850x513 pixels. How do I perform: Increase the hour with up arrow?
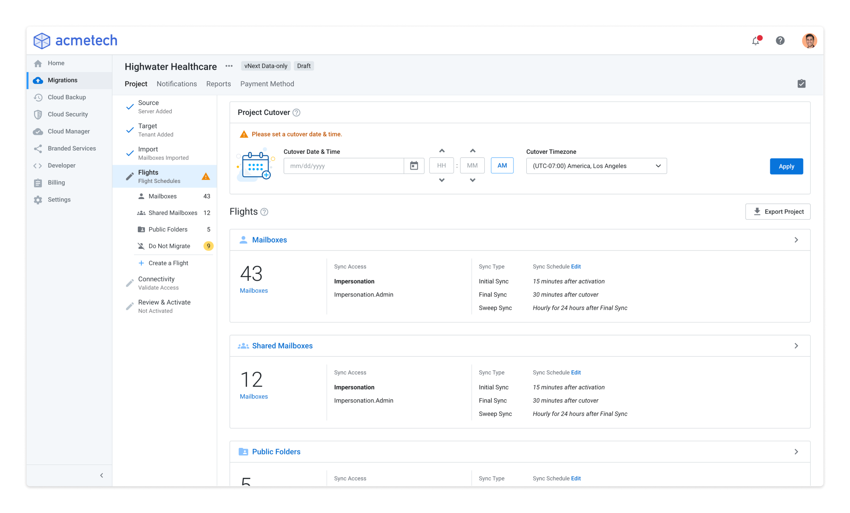click(x=442, y=151)
